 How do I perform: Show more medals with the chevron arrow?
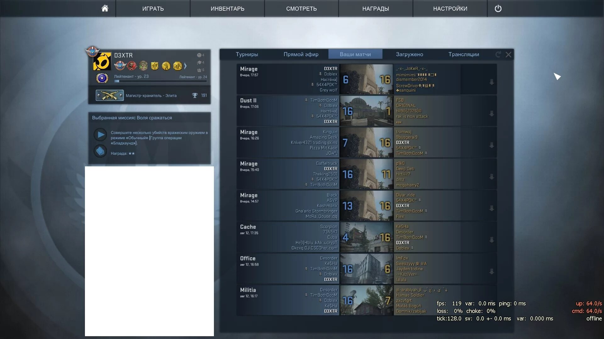(185, 66)
